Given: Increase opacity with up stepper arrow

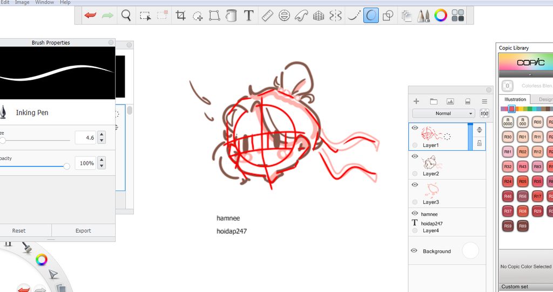Looking at the screenshot, I should pyautogui.click(x=102, y=160).
